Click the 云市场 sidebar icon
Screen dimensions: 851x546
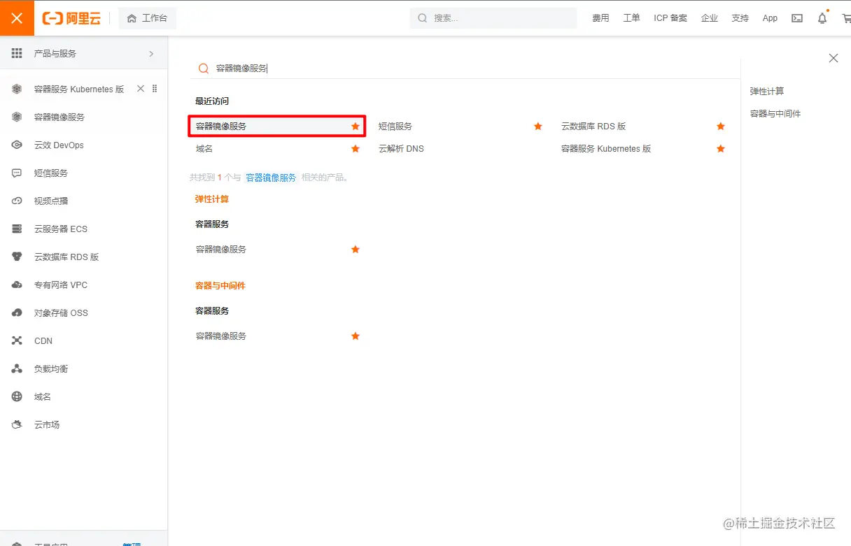coord(17,424)
